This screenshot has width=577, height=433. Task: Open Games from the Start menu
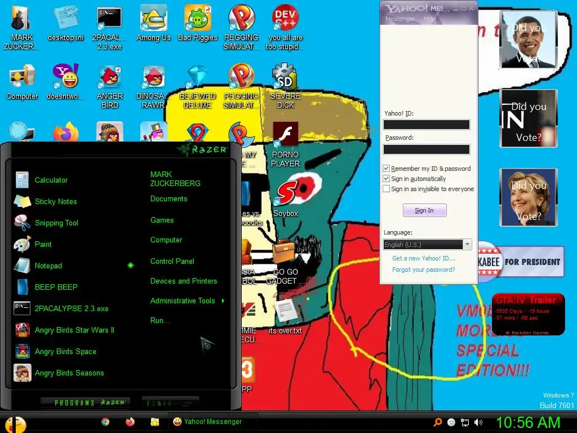162,220
